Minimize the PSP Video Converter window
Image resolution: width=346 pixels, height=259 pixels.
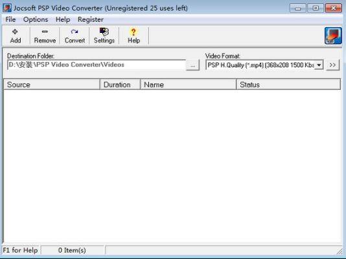(297, 8)
